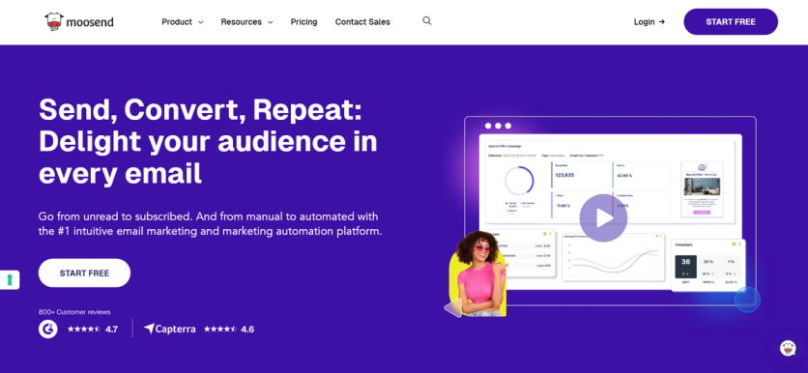The image size is (808, 373).
Task: Click the moosend wordmark text
Action: point(90,22)
